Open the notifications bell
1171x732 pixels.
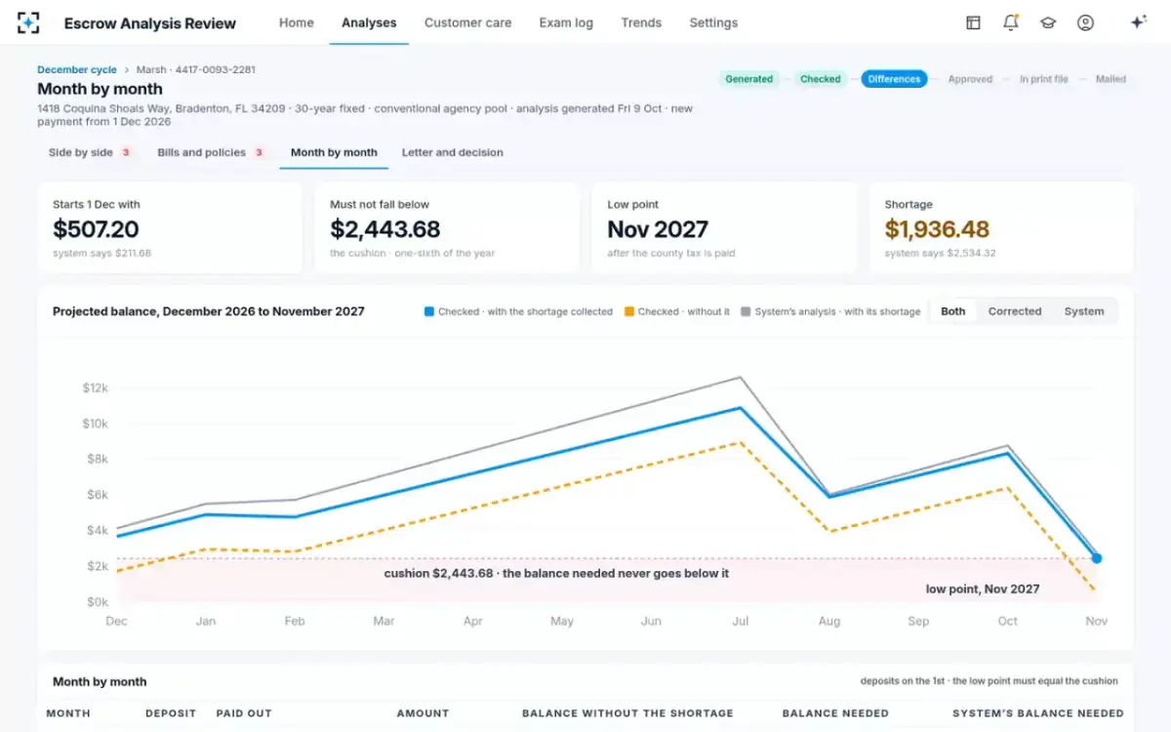pos(1011,22)
